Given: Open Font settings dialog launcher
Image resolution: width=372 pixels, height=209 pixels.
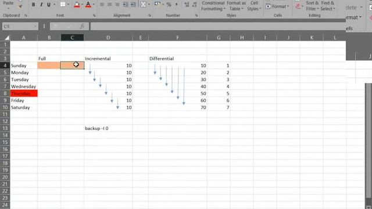Looking at the screenshot, I should (x=94, y=16).
